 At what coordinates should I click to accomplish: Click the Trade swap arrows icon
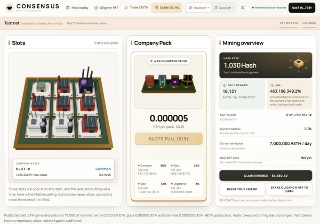click(x=126, y=7)
